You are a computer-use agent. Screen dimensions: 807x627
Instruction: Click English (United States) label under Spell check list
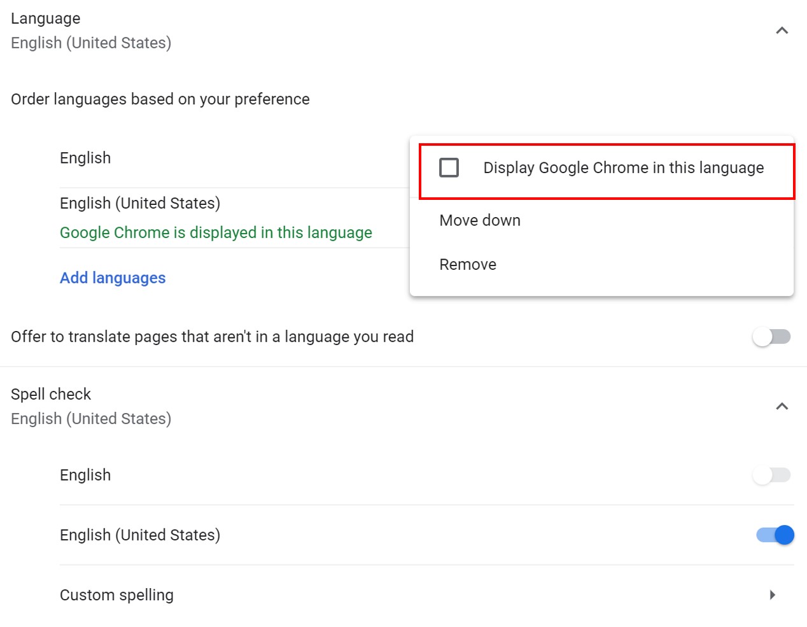(x=140, y=535)
